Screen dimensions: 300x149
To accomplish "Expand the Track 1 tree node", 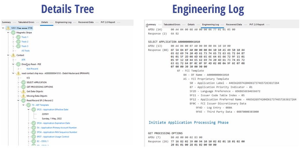I will [x=13, y=37].
